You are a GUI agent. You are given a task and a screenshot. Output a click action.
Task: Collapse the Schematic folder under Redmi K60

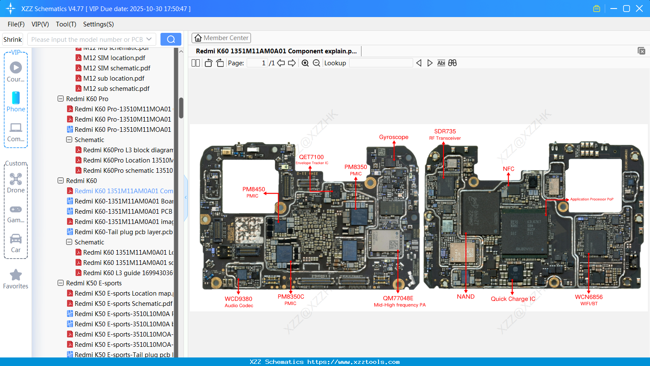tap(69, 242)
